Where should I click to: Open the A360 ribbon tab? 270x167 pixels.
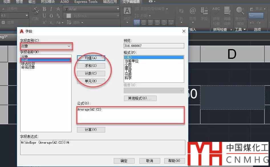coord(64,2)
